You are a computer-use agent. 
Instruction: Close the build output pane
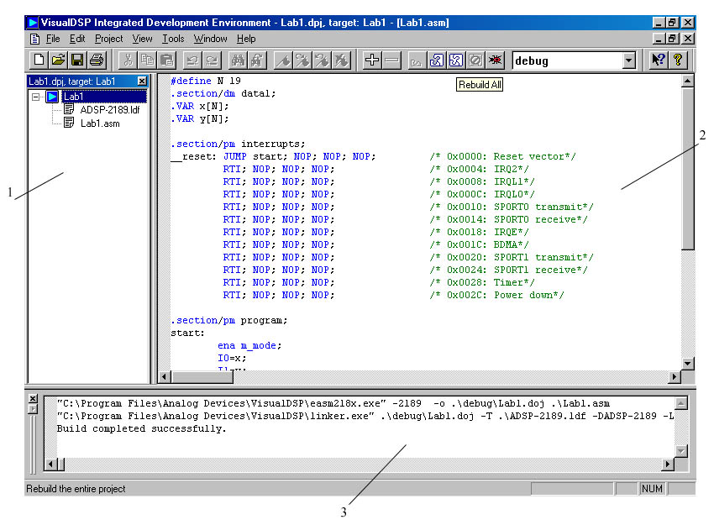[x=33, y=399]
